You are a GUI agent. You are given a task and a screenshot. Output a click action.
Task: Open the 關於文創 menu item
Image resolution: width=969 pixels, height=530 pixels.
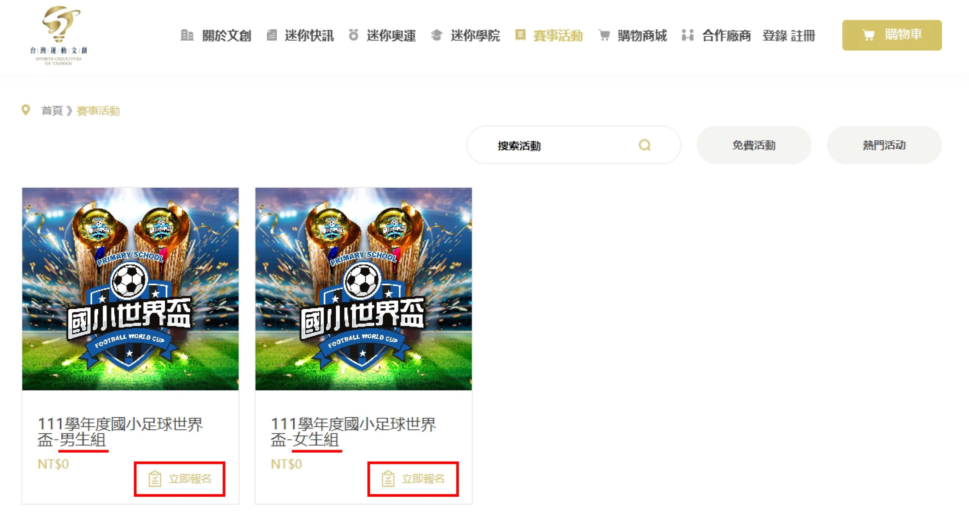[x=226, y=36]
